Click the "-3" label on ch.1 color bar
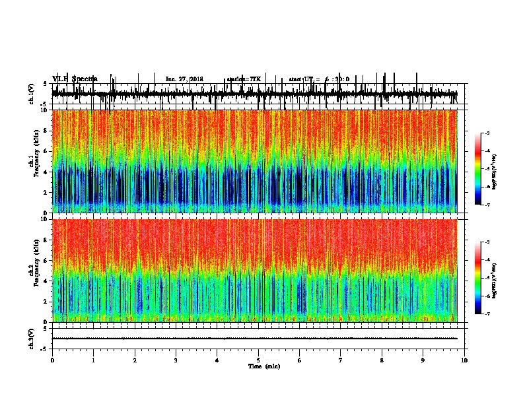 click(487, 133)
